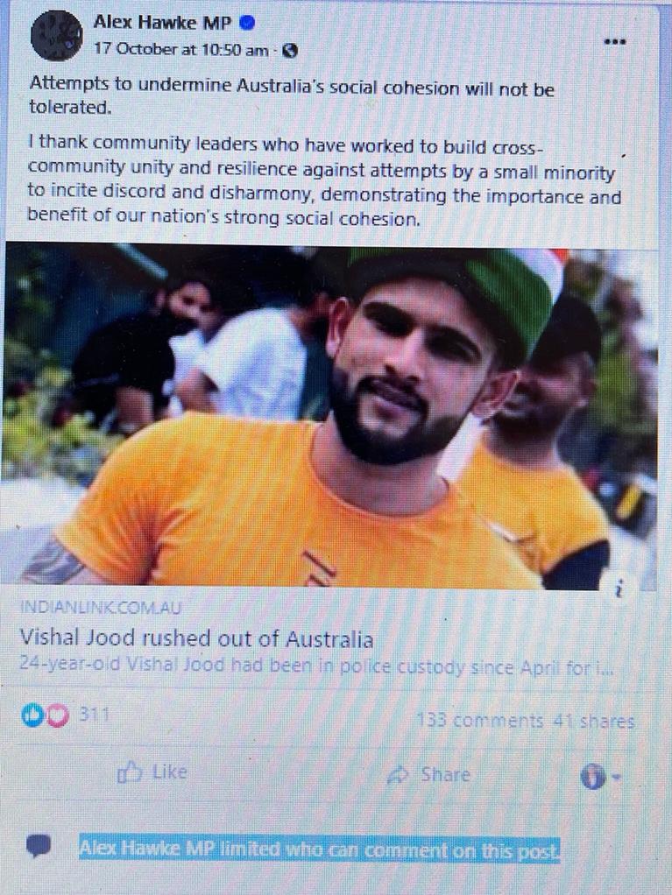Click the comment bubble icon
Viewport: 672px width, 895px height.
(39, 845)
